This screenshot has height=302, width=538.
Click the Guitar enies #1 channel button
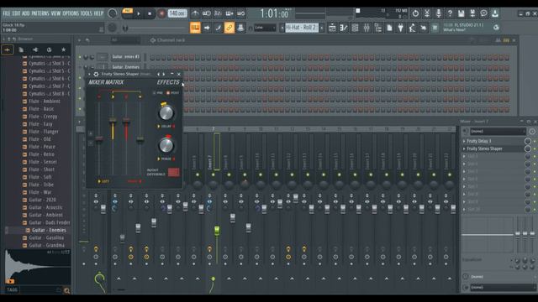(125, 56)
